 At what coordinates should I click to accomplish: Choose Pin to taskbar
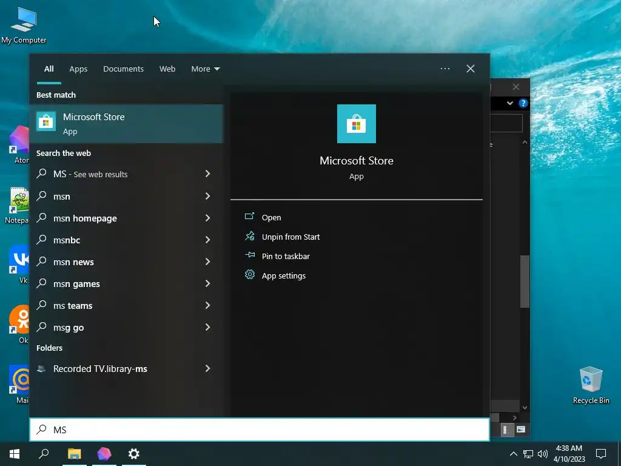(x=286, y=257)
